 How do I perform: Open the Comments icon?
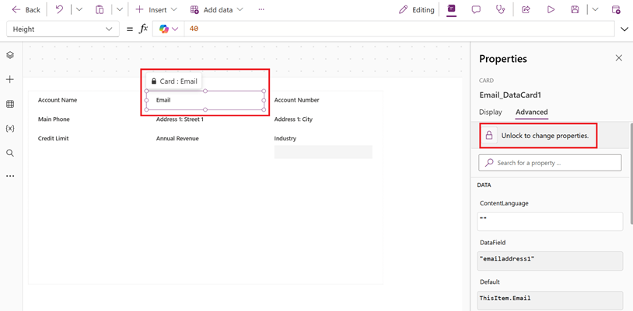click(x=476, y=9)
